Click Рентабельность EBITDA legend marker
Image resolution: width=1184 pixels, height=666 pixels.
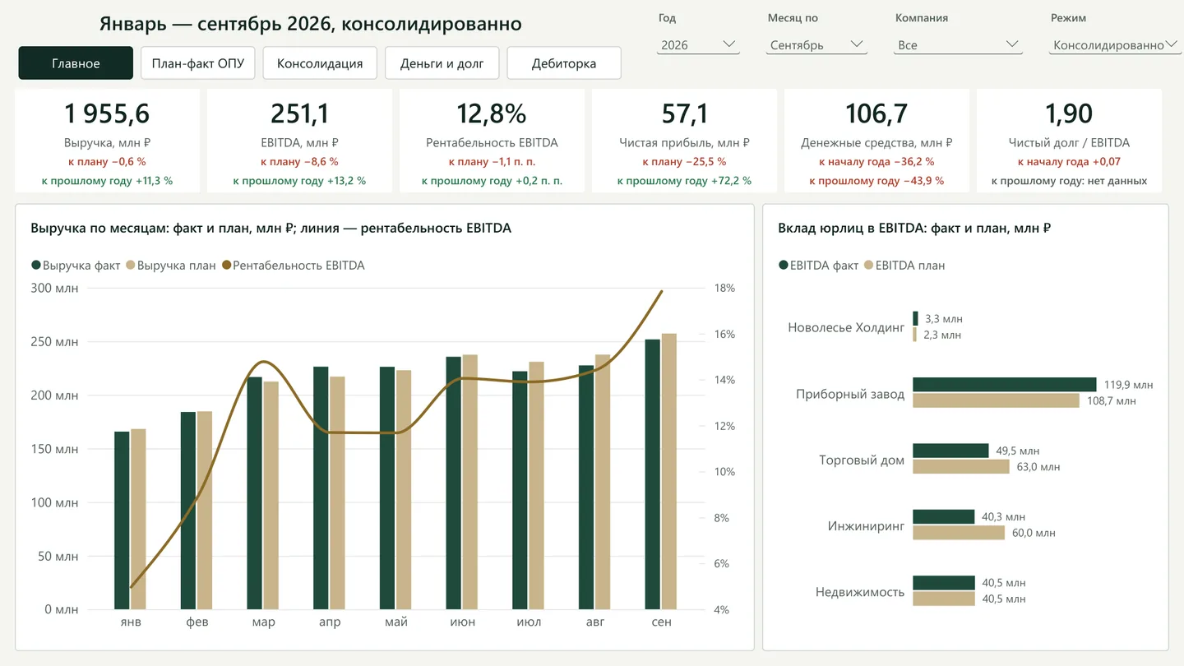[227, 266]
